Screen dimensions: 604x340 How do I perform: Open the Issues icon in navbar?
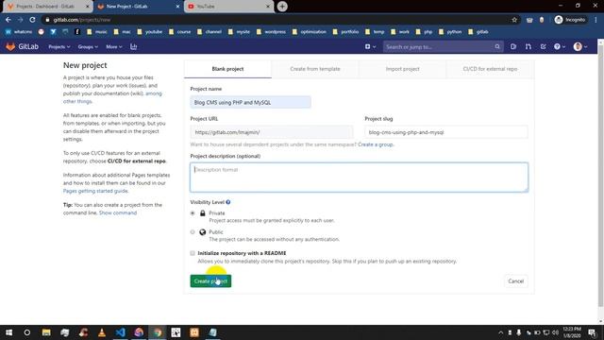(513, 46)
